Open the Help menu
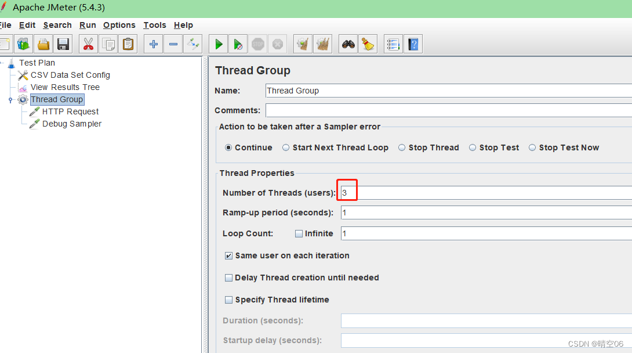632x353 pixels. click(x=183, y=25)
